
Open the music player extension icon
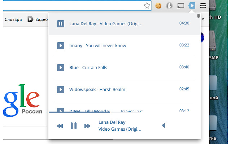click(192, 6)
